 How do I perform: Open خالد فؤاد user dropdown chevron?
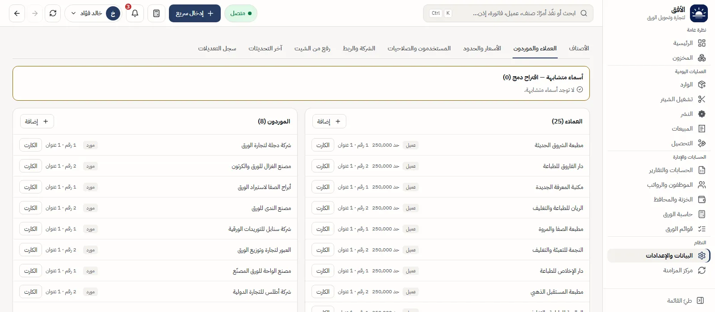coord(73,13)
